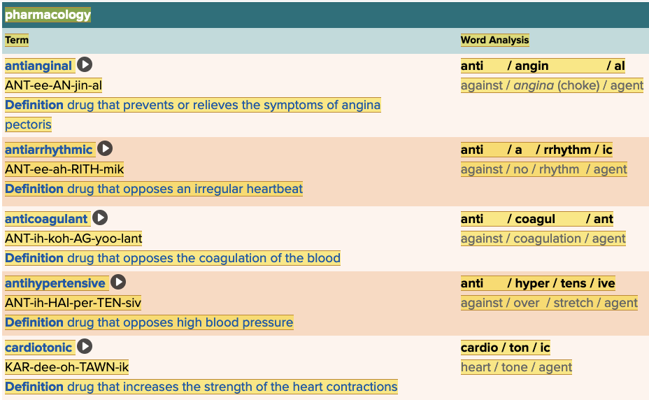Click the anticoagulant definition text
Image resolution: width=649 pixels, height=400 pixels.
coord(173,258)
